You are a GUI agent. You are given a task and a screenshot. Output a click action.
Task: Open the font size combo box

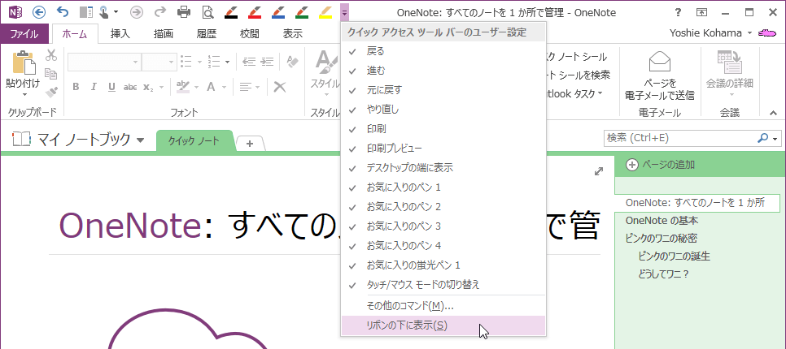[x=159, y=62]
